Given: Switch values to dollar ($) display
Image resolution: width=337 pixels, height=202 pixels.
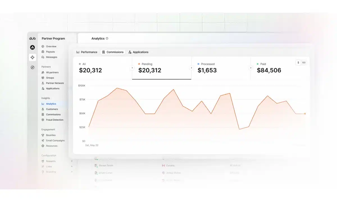Looking at the screenshot, I should click(298, 63).
